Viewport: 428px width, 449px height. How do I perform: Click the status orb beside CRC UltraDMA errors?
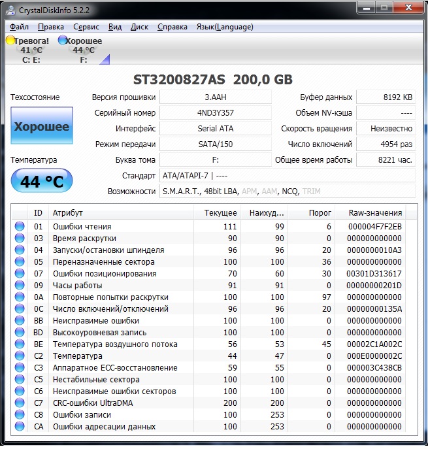pos(20,403)
